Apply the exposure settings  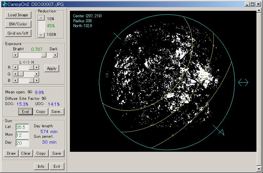tap(52, 69)
